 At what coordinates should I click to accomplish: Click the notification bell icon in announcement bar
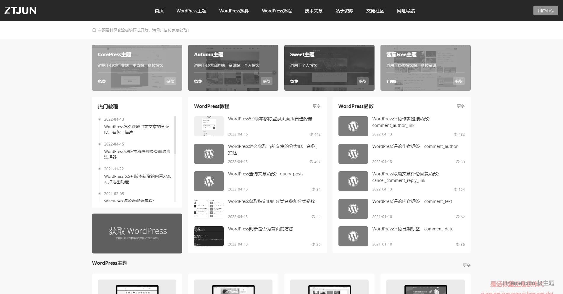pyautogui.click(x=94, y=30)
